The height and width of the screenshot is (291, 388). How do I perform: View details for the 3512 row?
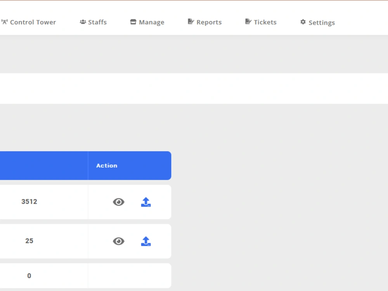[118, 202]
